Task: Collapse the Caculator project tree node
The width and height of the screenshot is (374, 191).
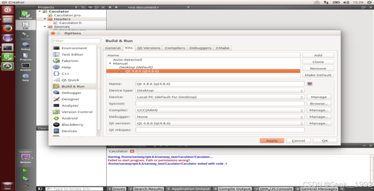Action: pyautogui.click(x=39, y=11)
